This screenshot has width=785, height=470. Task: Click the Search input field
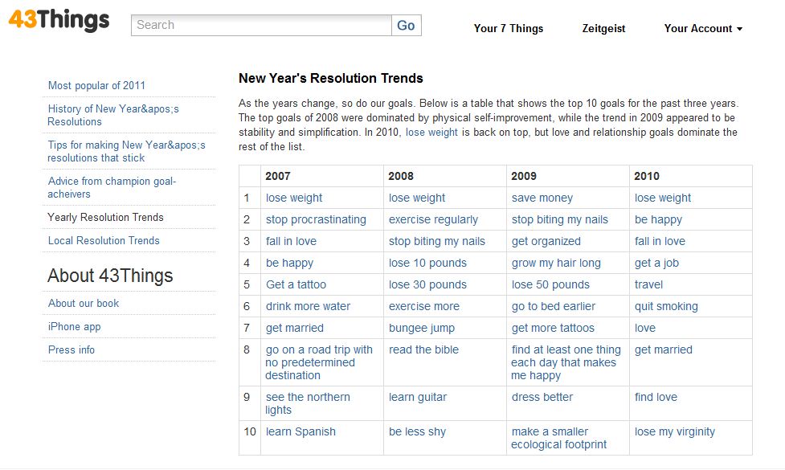[261, 25]
